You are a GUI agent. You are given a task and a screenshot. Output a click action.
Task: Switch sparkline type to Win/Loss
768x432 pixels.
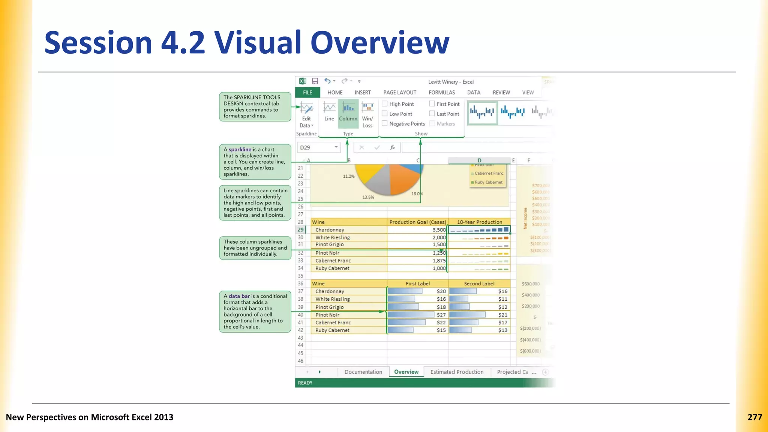pyautogui.click(x=367, y=115)
